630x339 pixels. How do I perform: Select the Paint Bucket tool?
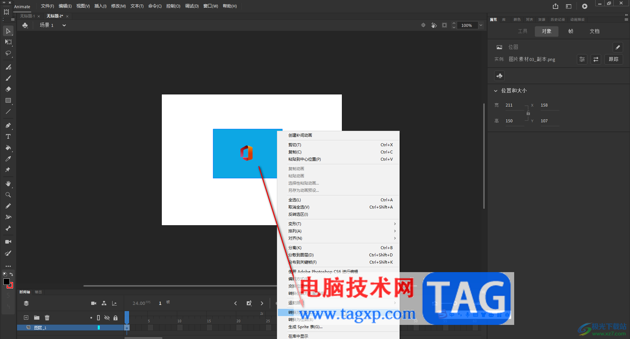8,148
